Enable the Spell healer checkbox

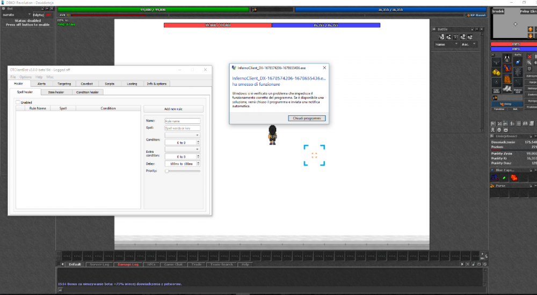(x=18, y=102)
